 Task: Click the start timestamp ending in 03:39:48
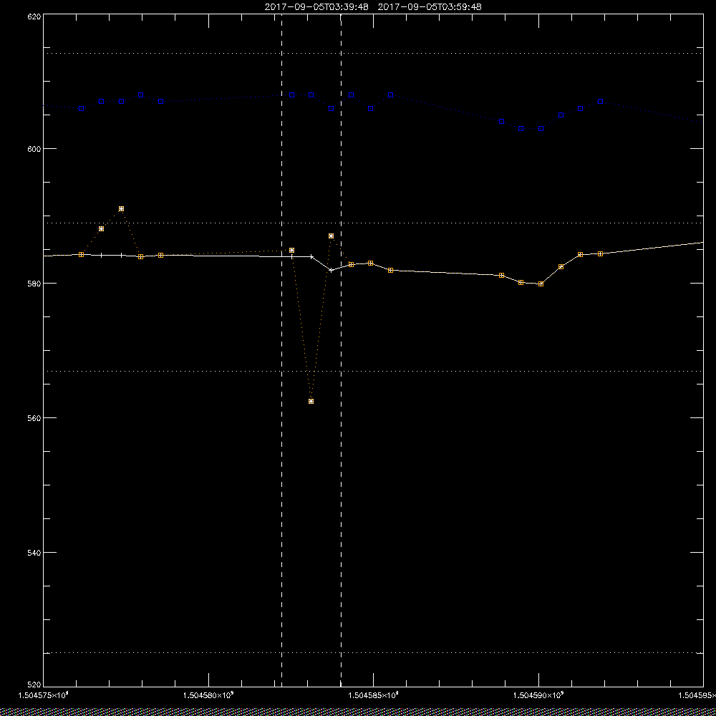(316, 7)
